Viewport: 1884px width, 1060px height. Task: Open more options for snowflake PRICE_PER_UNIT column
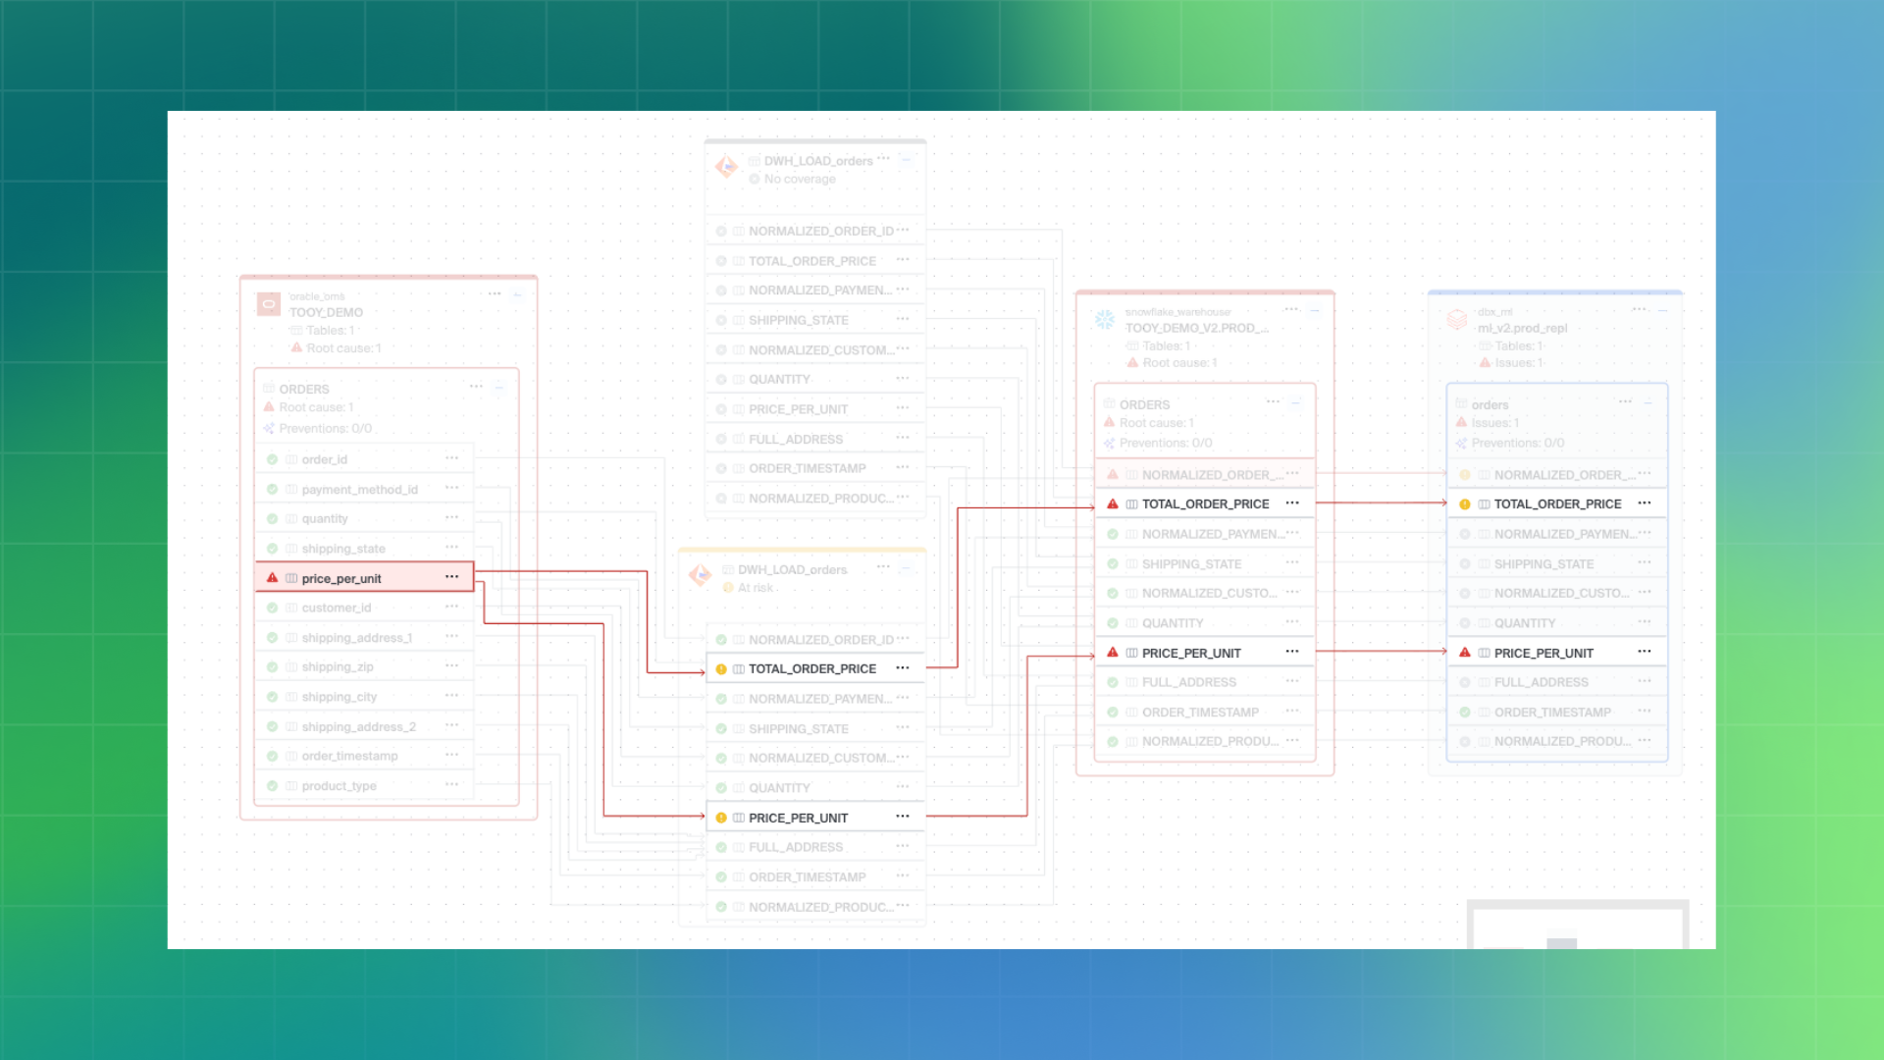tap(1292, 652)
